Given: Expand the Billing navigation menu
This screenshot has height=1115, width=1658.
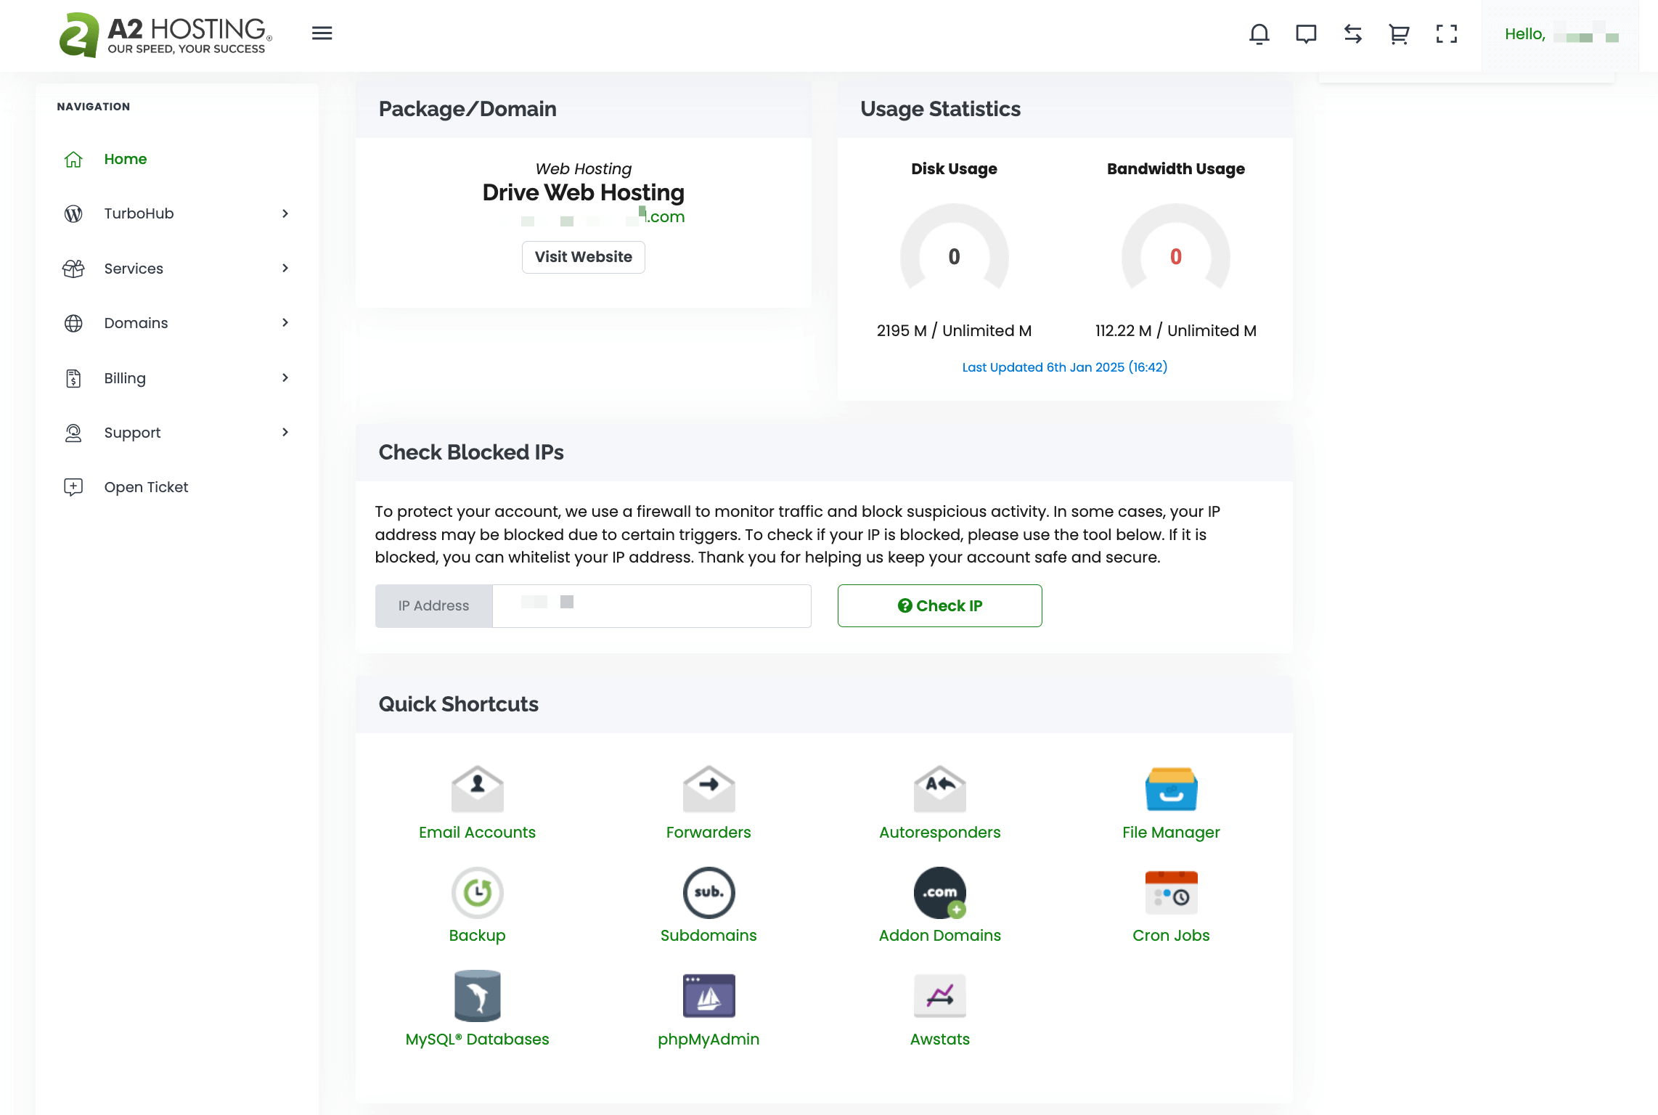Looking at the screenshot, I should [124, 377].
